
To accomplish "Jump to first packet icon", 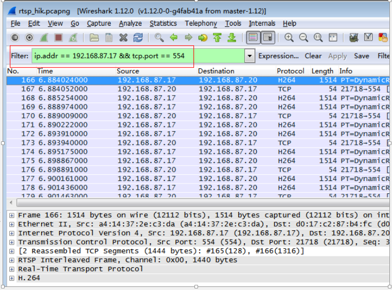I will pyautogui.click(x=217, y=38).
